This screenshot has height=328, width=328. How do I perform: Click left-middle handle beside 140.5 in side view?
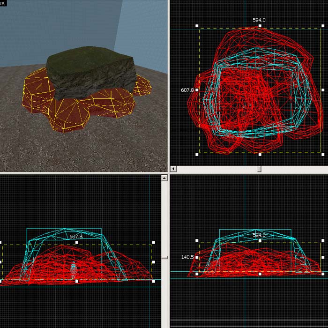click(197, 257)
